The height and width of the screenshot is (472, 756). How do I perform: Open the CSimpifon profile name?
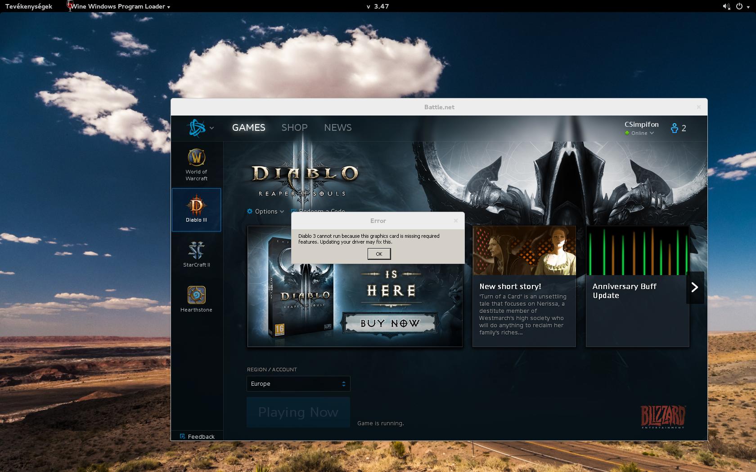point(641,125)
